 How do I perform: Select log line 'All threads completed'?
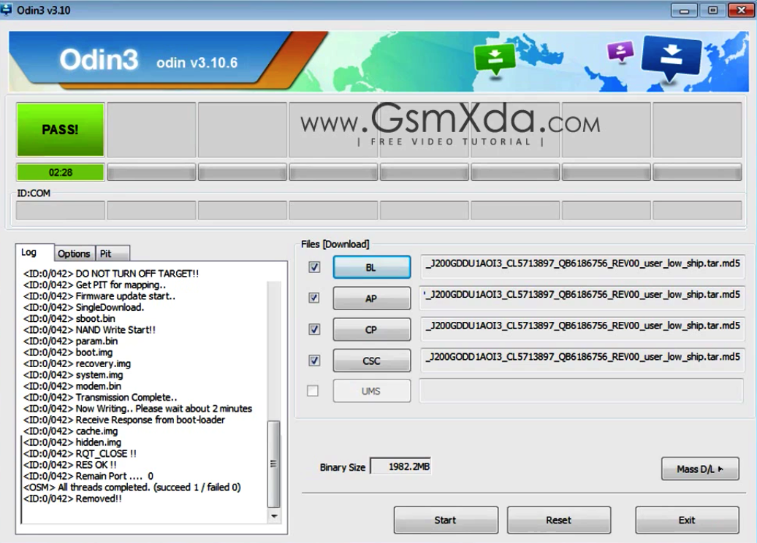click(x=132, y=488)
